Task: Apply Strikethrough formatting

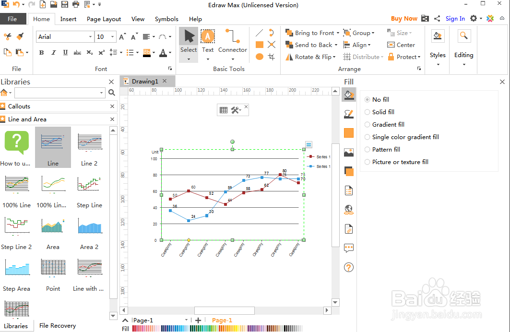Action: pyautogui.click(x=77, y=53)
